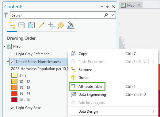Click the search magnifier icon

tap(106, 15)
